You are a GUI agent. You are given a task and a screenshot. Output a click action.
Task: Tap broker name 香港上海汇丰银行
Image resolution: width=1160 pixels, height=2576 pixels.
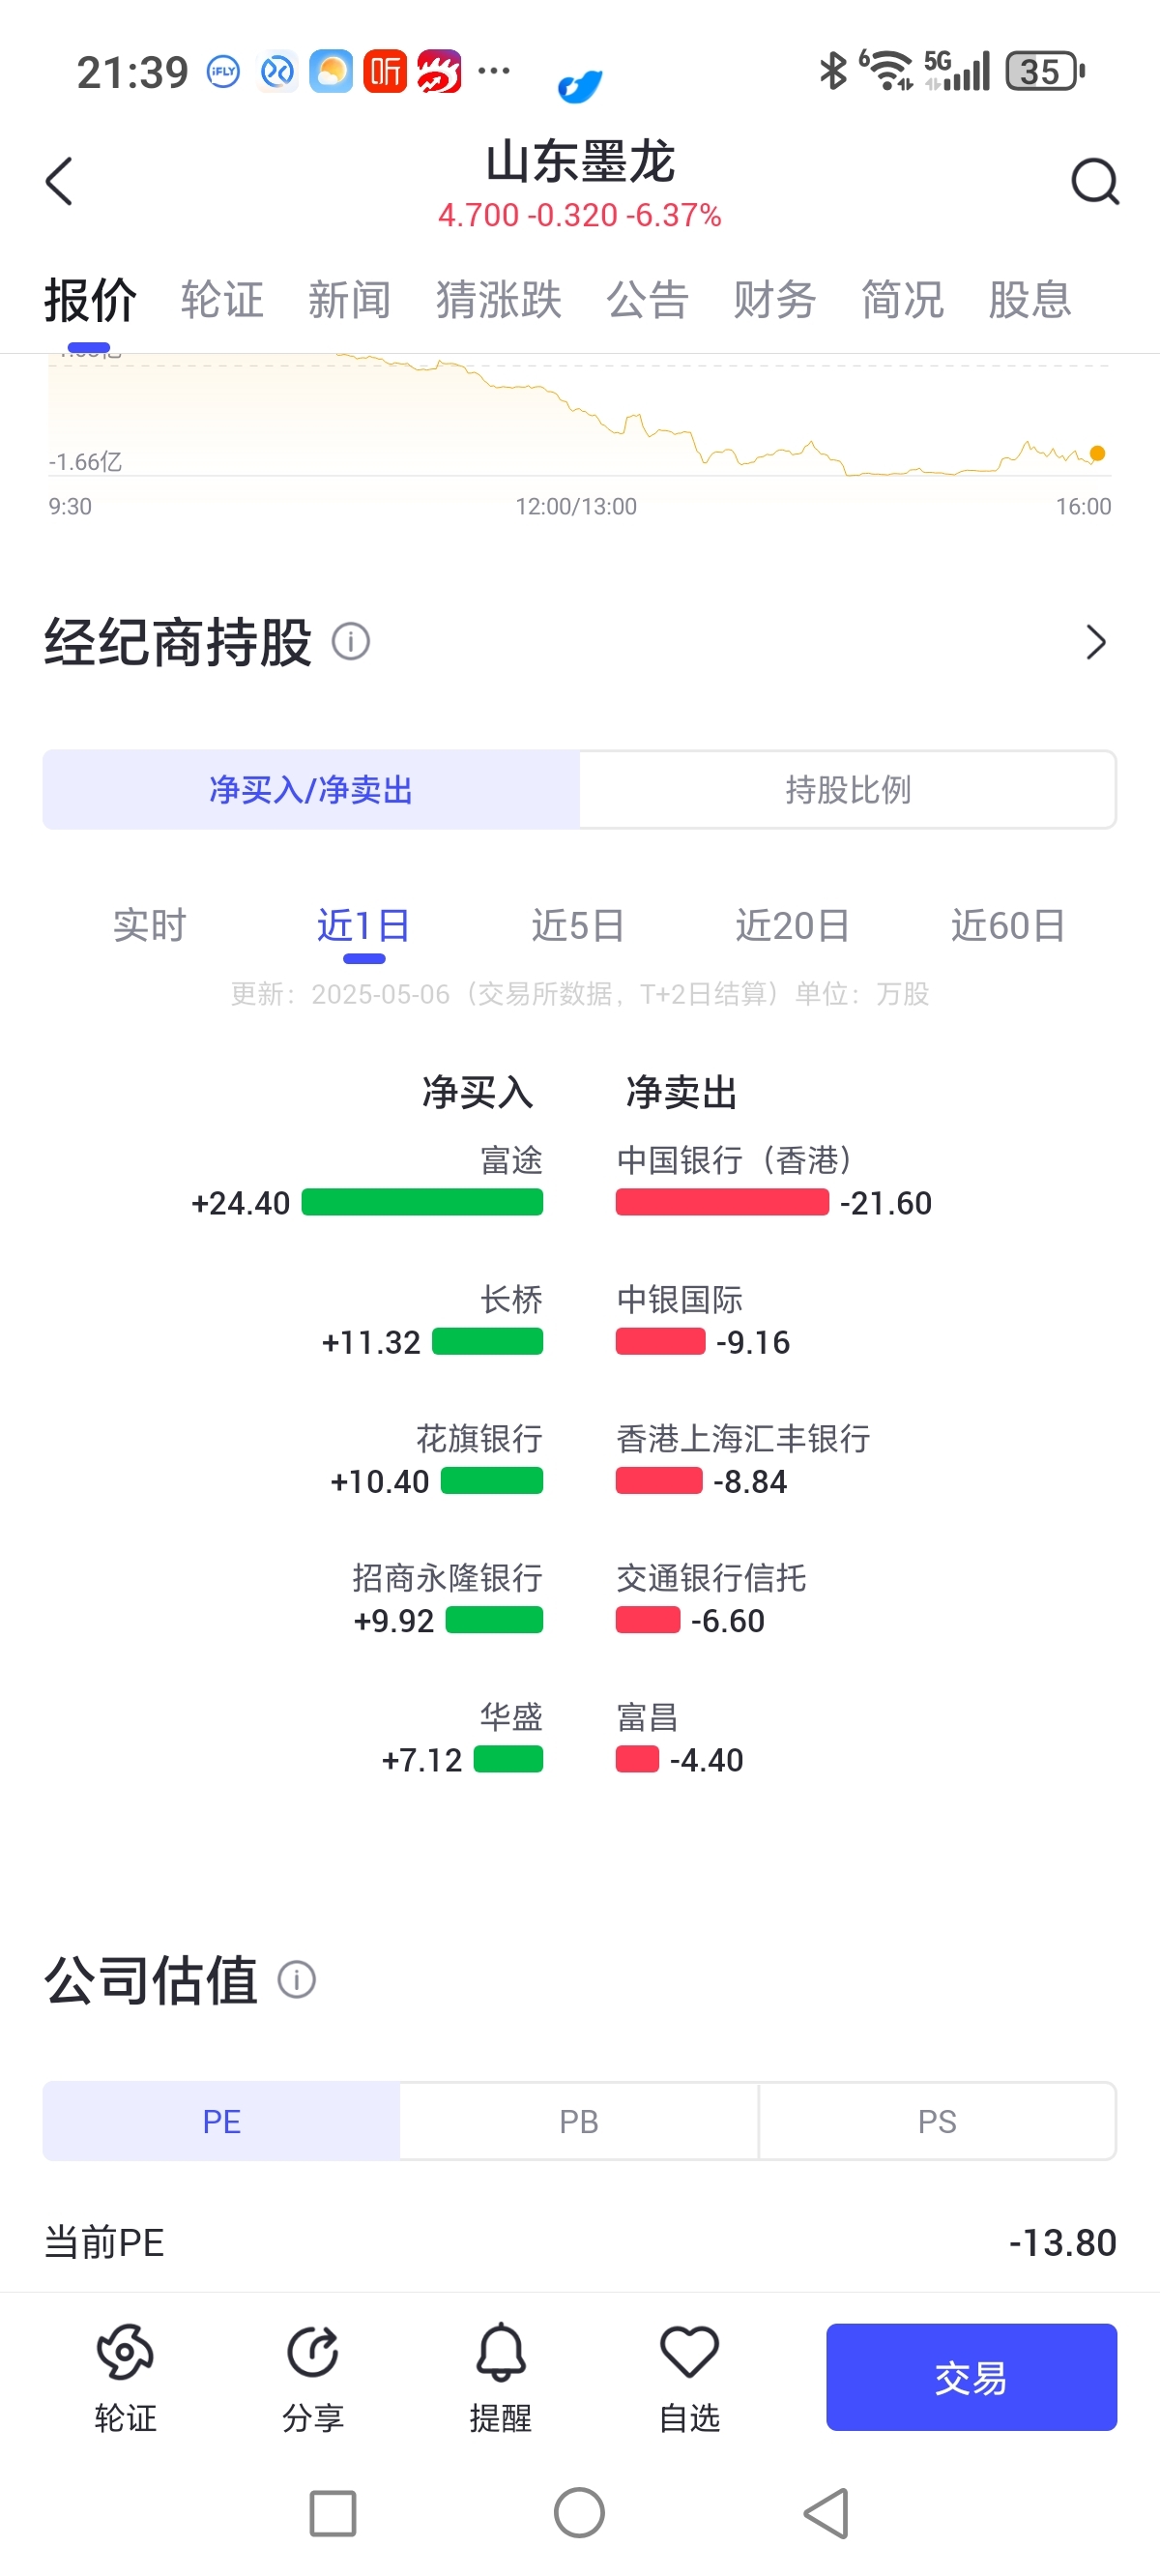743,1438
